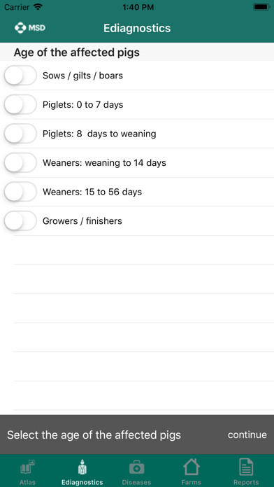
Task: Tap the Wi-Fi status icon
Action: point(38,7)
